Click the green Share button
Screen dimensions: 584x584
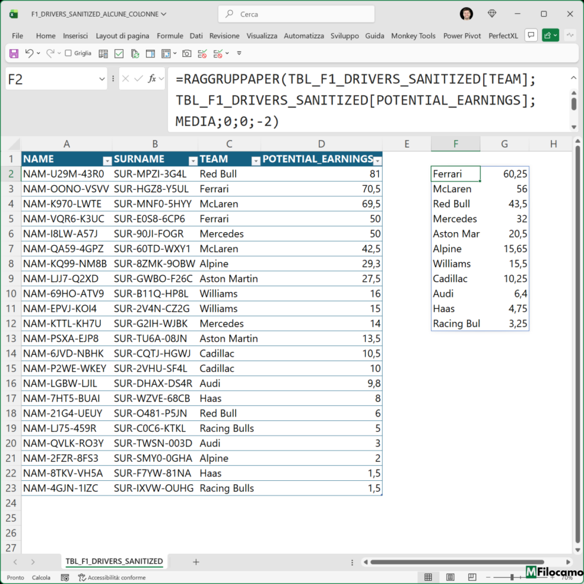(550, 35)
